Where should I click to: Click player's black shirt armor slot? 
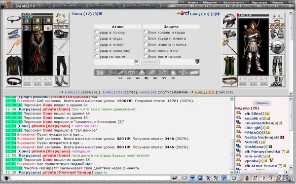coord(14,66)
